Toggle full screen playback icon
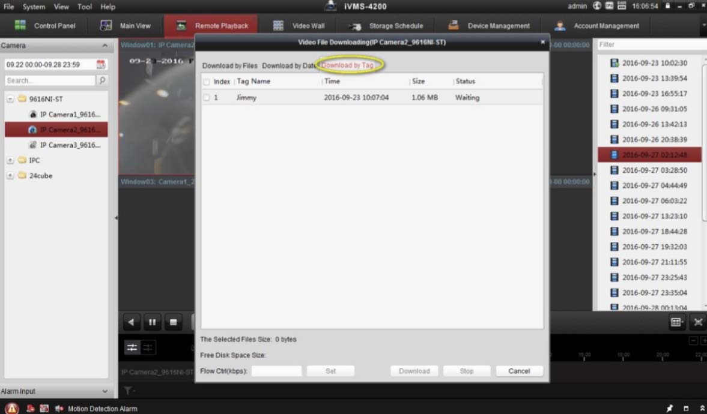 (x=698, y=322)
